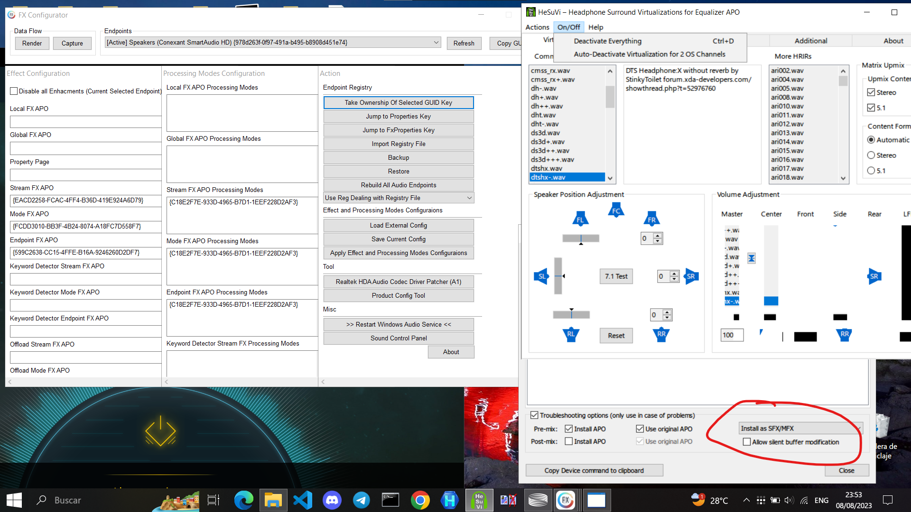
Task: Select 5.1 content format radio
Action: (x=871, y=171)
